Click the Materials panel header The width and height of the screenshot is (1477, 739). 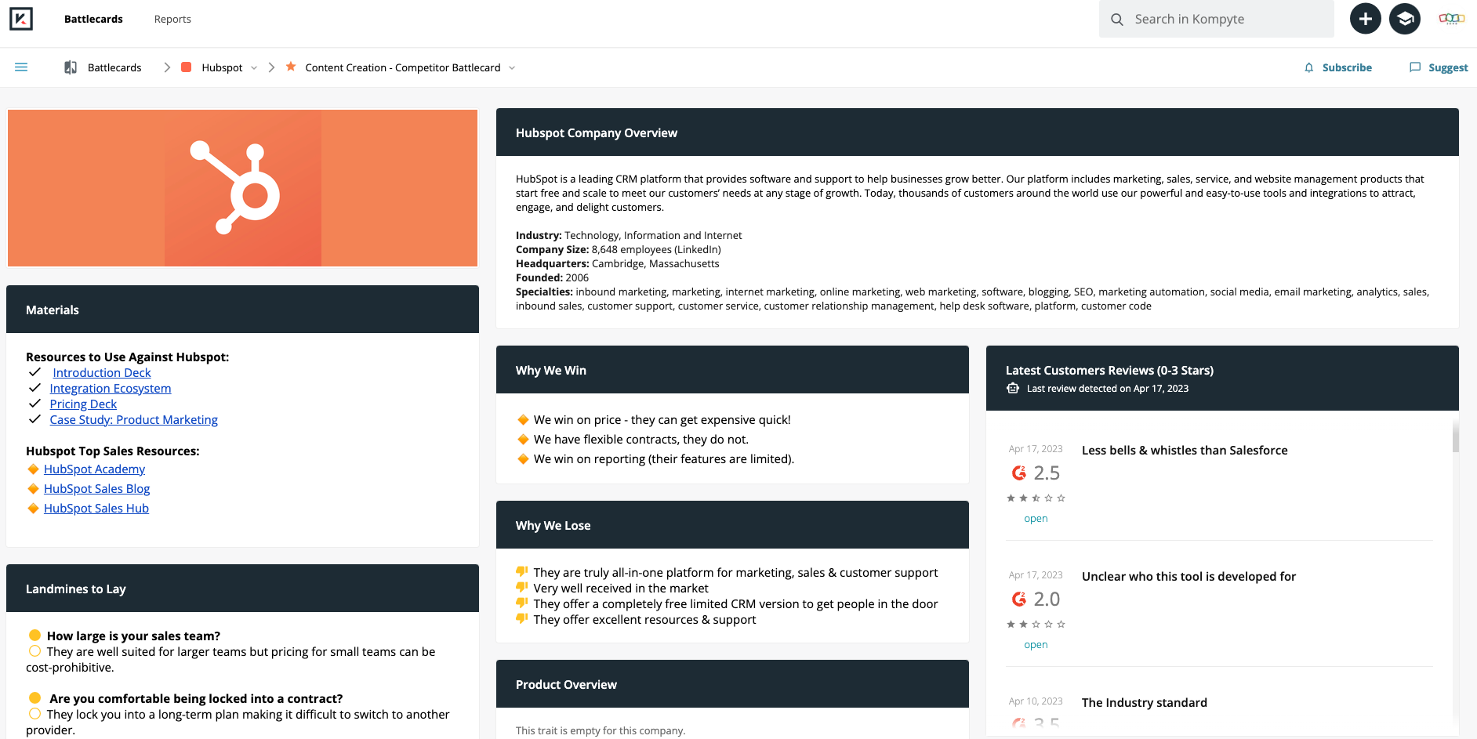pos(242,310)
